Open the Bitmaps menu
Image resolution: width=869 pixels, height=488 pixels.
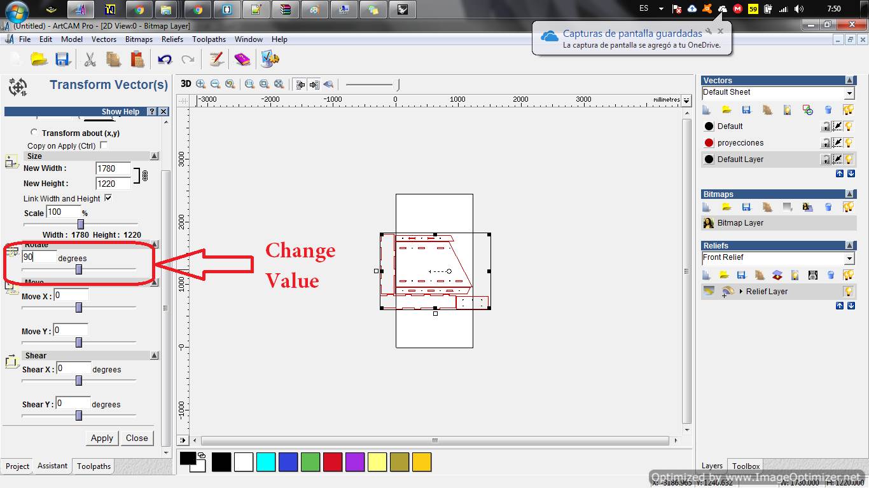(x=139, y=39)
